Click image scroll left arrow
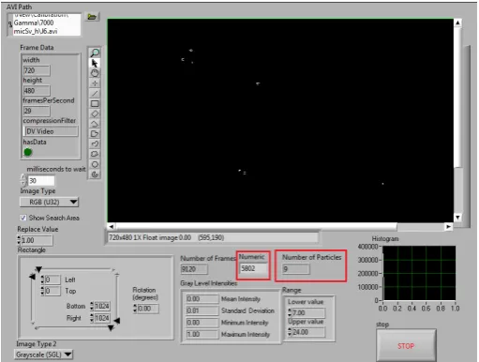Viewport: 479px width, 362px height. click(x=112, y=226)
